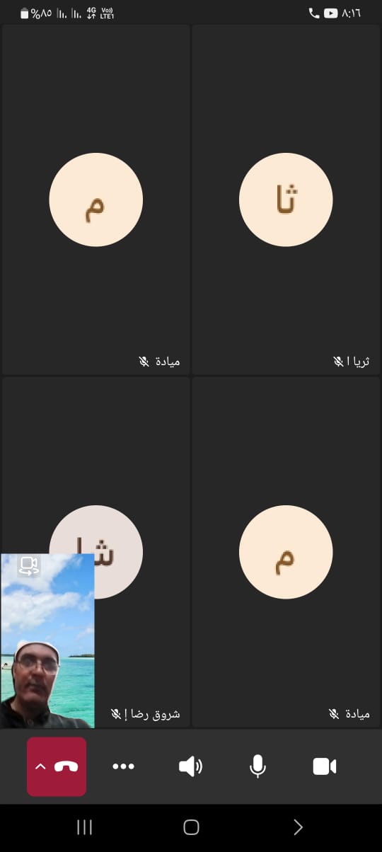
Task: Expand call options chevron beside hang-up
Action: (40, 766)
